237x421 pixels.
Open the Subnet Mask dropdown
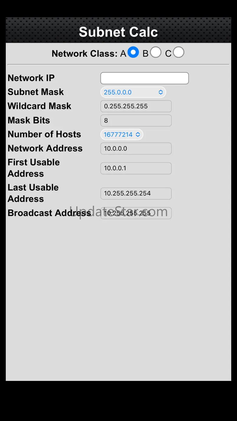(133, 92)
